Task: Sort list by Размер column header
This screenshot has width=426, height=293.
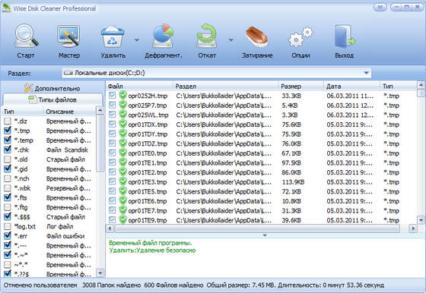Action: [301, 87]
